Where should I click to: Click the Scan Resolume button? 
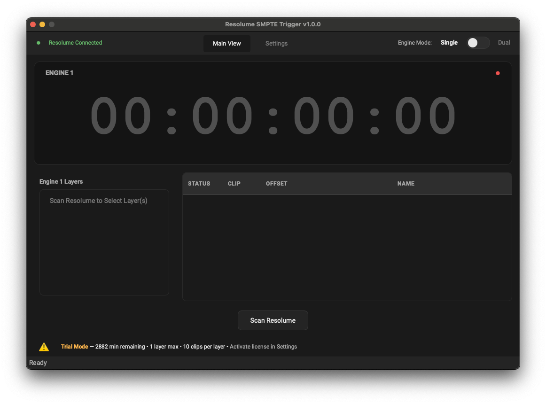point(273,320)
